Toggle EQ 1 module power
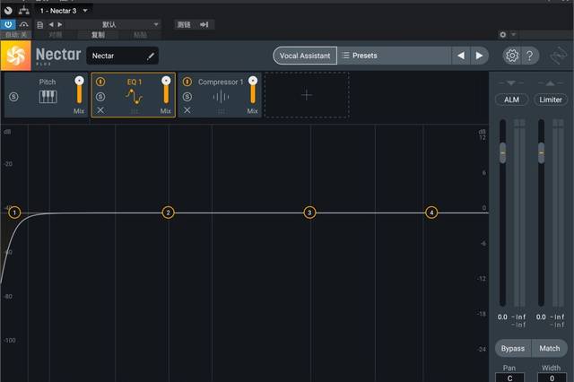 [x=100, y=82]
